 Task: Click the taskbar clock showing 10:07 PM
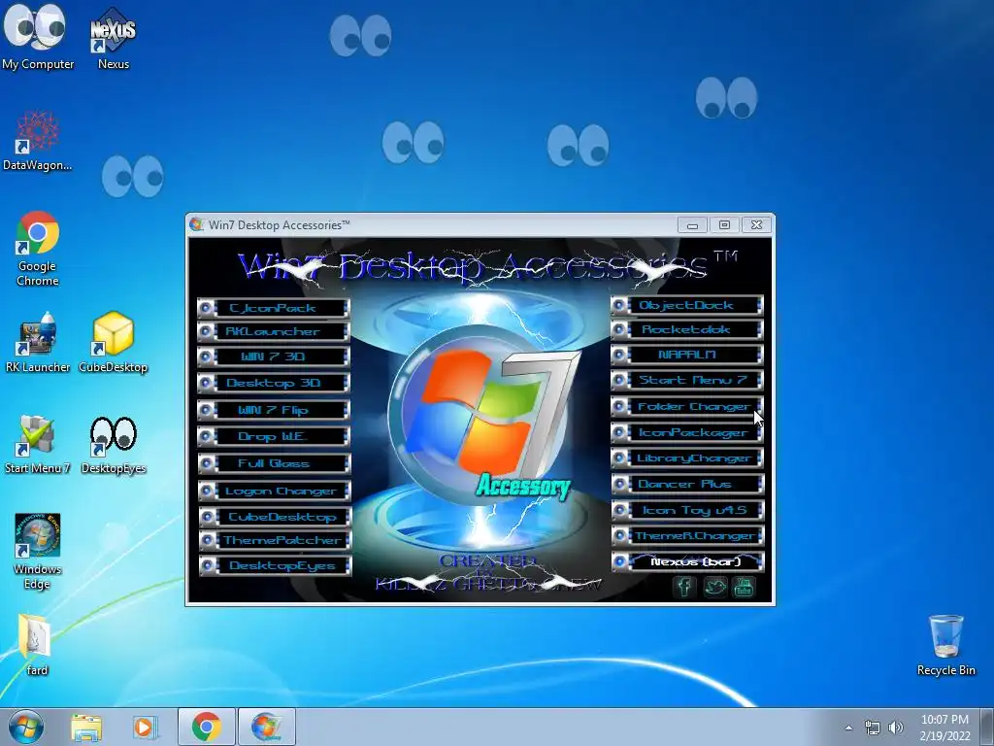tap(944, 727)
